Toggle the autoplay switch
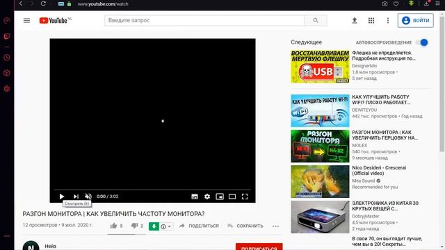 tap(422, 42)
